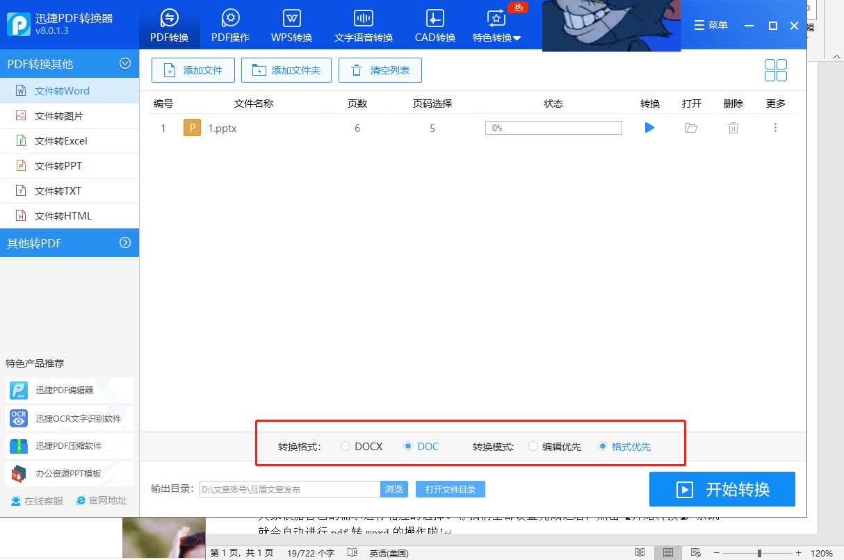Expand the 其他转PDF section
This screenshot has width=844, height=560.
tap(70, 242)
